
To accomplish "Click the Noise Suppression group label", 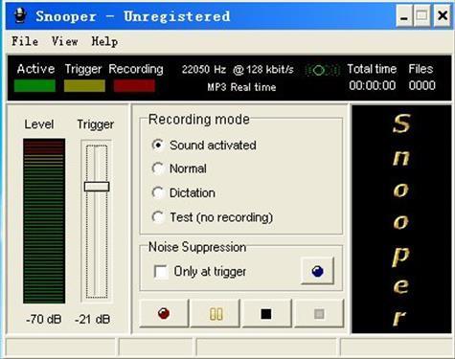I will 197,247.
